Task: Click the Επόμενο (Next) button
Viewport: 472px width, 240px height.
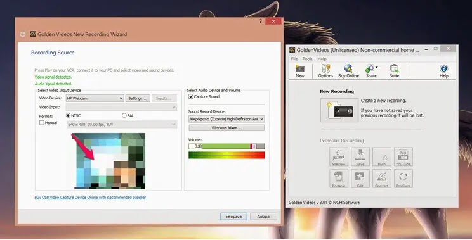Action: tap(233, 217)
